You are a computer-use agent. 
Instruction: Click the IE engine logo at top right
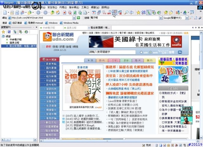click(x=200, y=7)
